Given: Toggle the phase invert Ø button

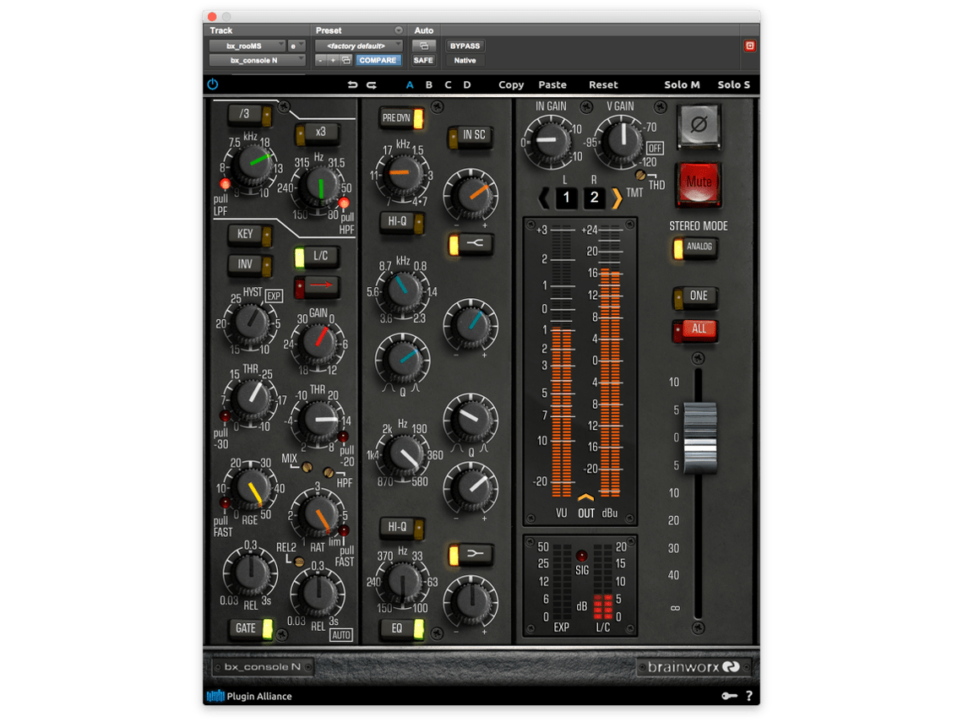Looking at the screenshot, I should point(699,125).
